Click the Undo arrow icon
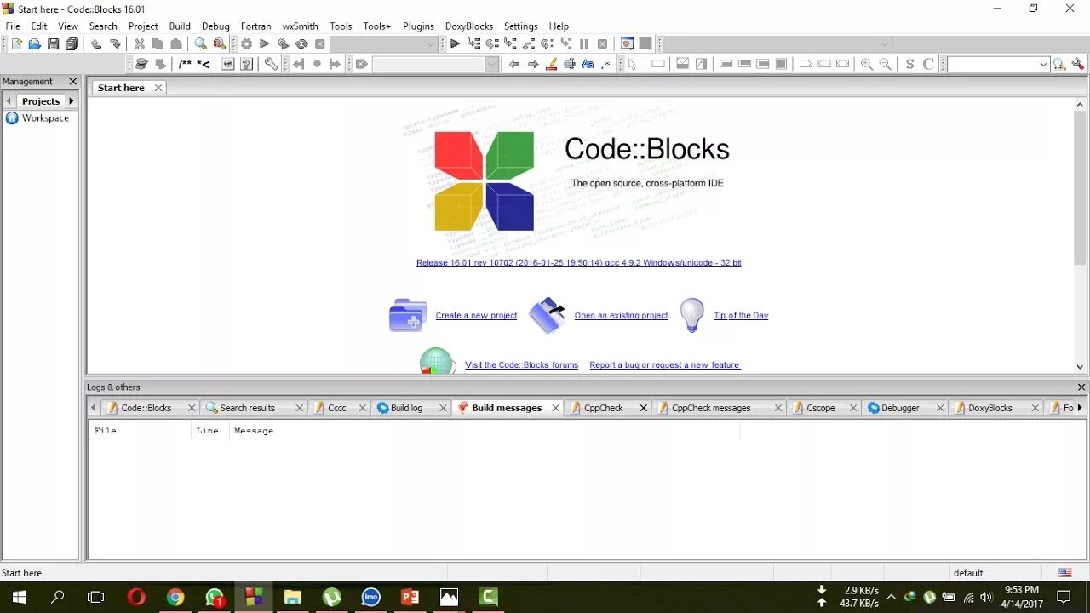This screenshot has height=613, width=1090. pyautogui.click(x=96, y=44)
